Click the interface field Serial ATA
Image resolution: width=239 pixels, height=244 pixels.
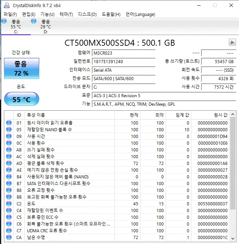click(x=124, y=70)
